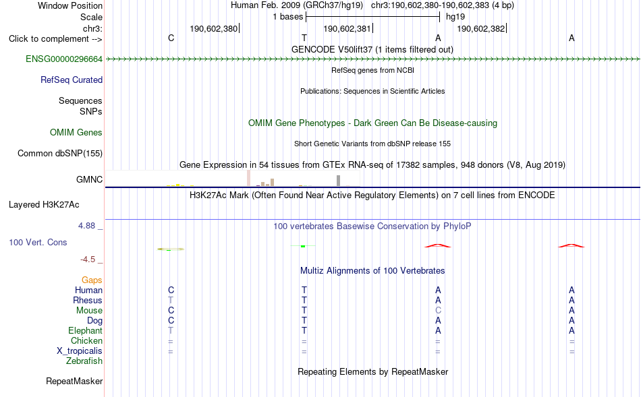Open the Layered H3K27Ac track label
This screenshot has height=397, width=641.
(x=44, y=205)
